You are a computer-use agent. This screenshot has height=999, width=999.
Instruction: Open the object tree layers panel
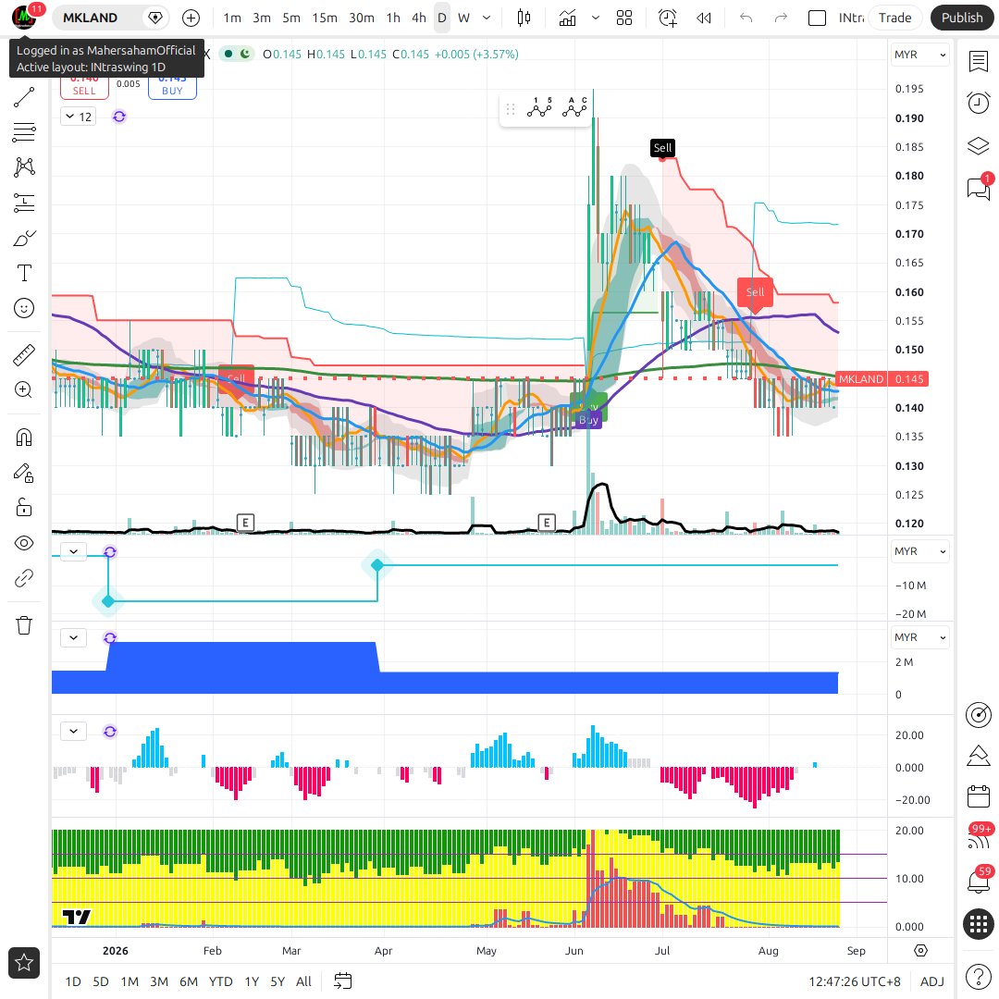pos(978,146)
